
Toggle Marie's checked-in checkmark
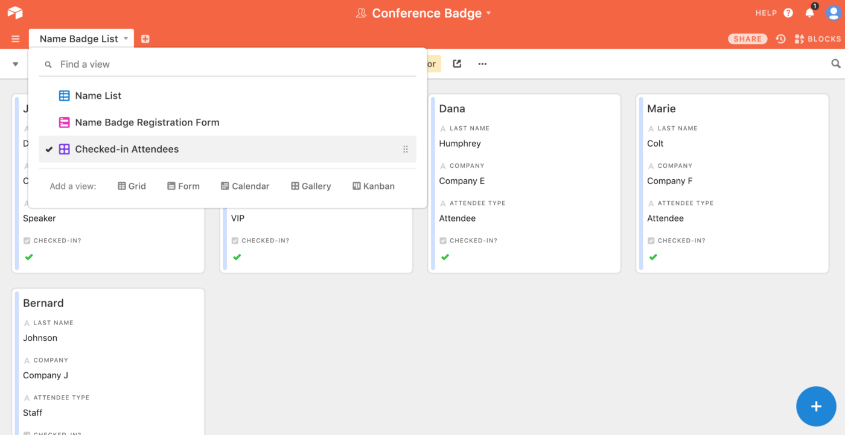(x=653, y=257)
